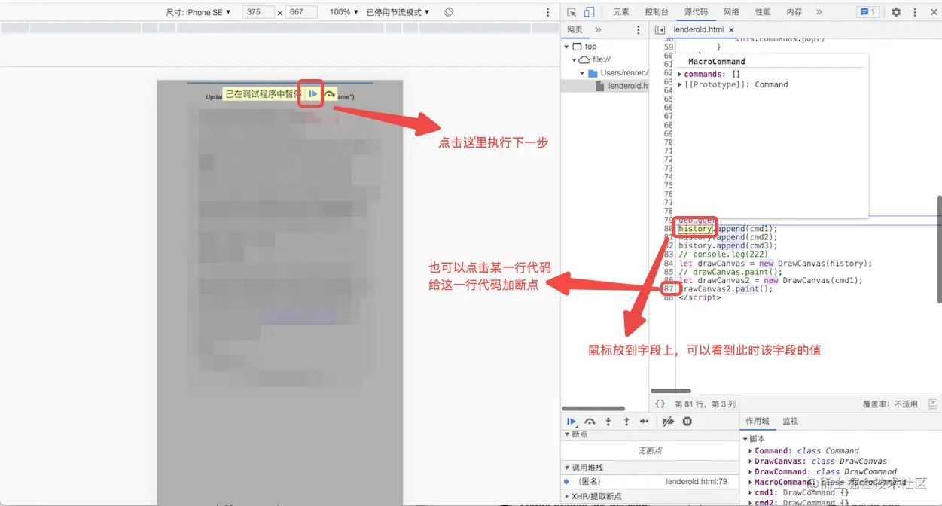The width and height of the screenshot is (942, 506).
Task: Step over using the page overlay button
Action: (x=330, y=94)
